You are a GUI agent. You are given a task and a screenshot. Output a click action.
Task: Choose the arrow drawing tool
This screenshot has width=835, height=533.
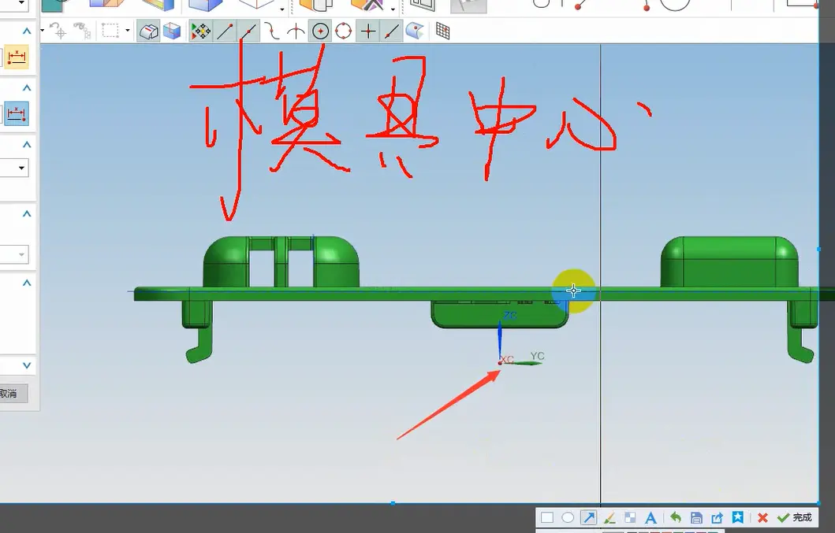pyautogui.click(x=588, y=518)
